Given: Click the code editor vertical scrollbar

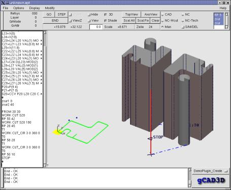Looking at the screenshot, I should (45, 99).
